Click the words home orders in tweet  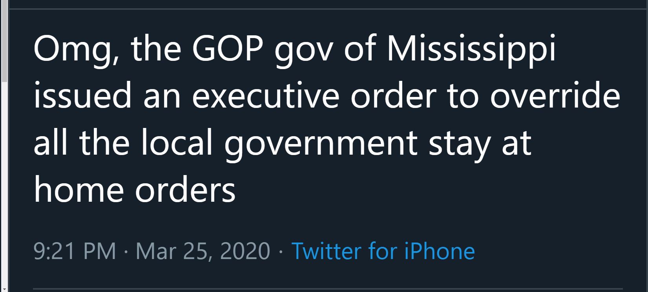pyautogui.click(x=134, y=190)
